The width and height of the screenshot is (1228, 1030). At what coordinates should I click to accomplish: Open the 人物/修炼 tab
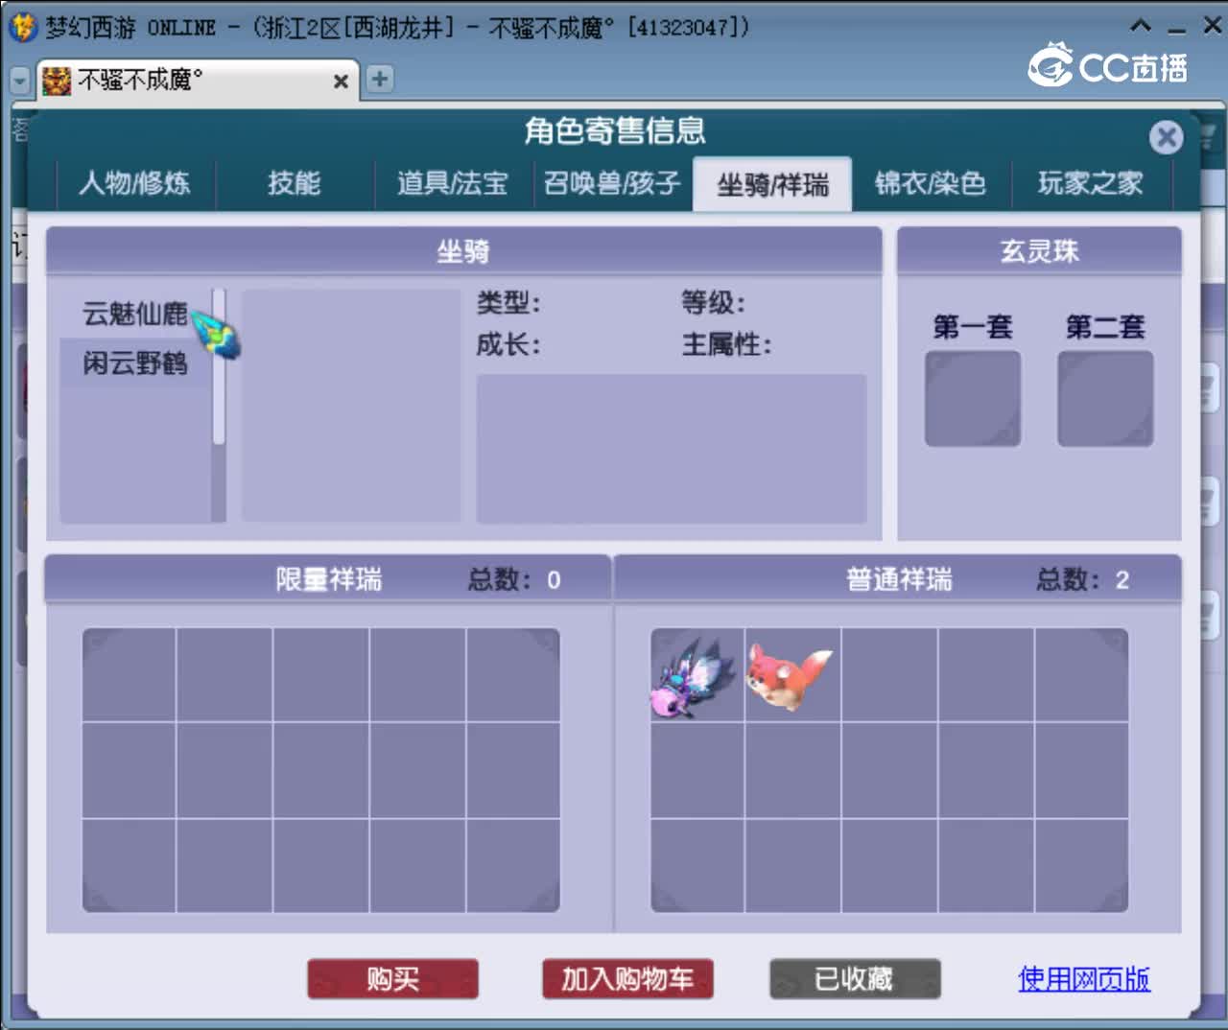point(135,183)
